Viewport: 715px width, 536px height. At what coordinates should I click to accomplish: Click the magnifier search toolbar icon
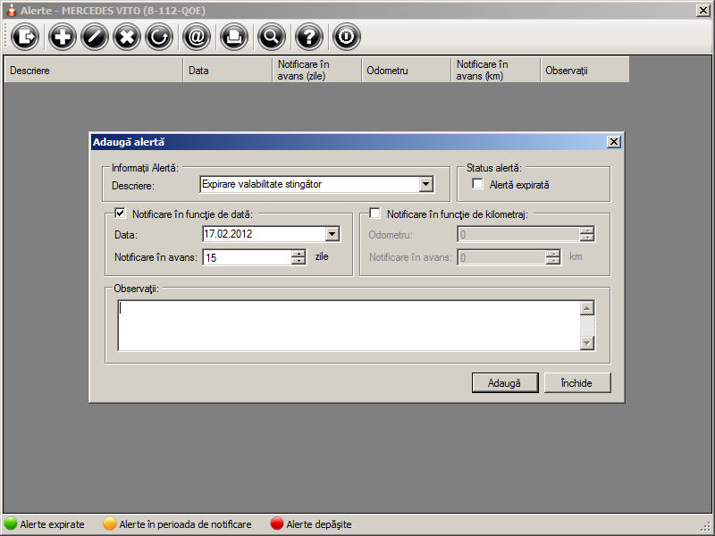(x=272, y=37)
